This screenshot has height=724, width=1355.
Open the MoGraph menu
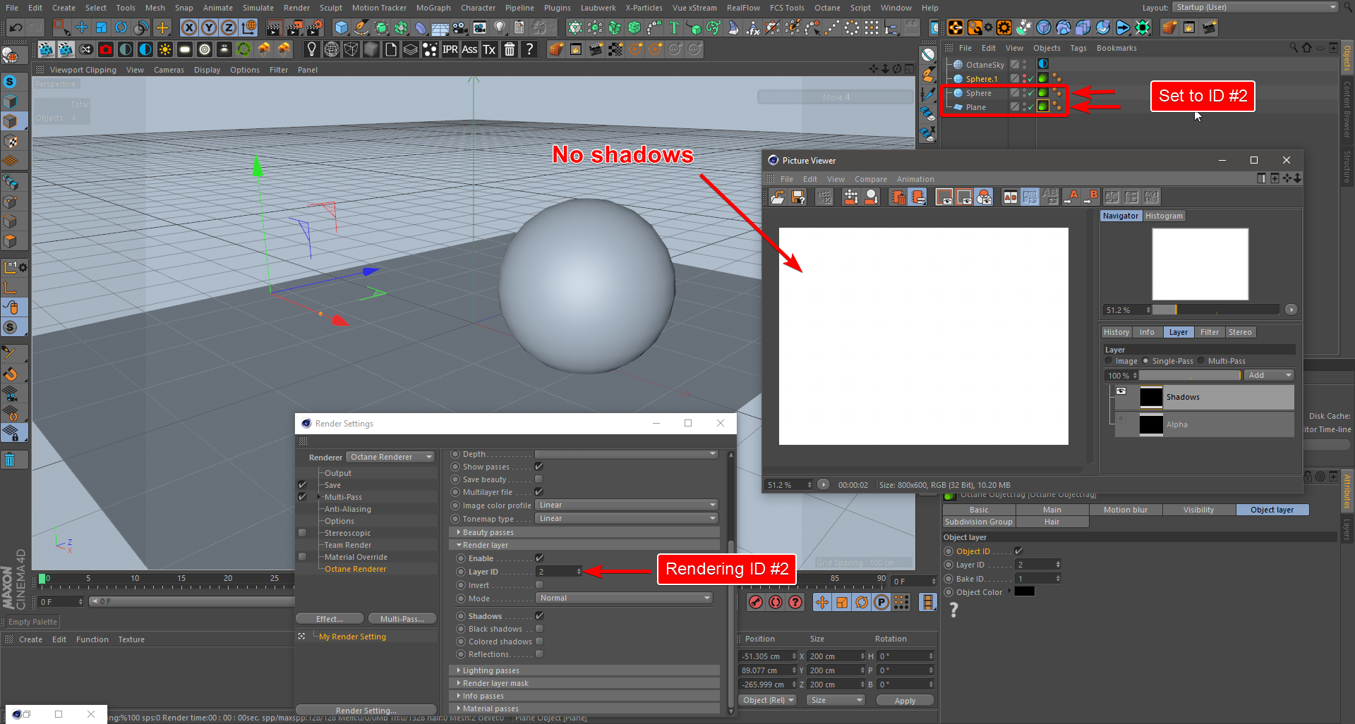click(x=433, y=8)
